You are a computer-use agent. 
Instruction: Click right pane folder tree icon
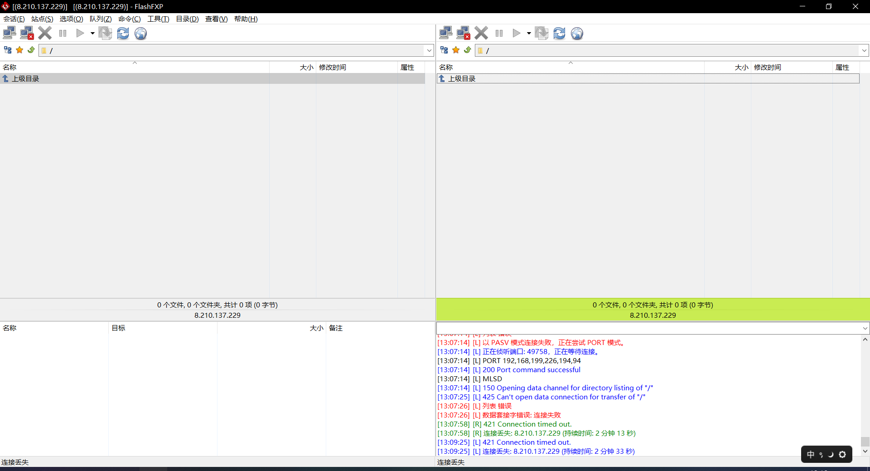[444, 50]
